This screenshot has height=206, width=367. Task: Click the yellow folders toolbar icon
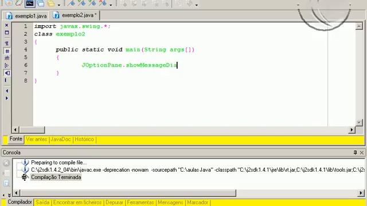(51, 3)
